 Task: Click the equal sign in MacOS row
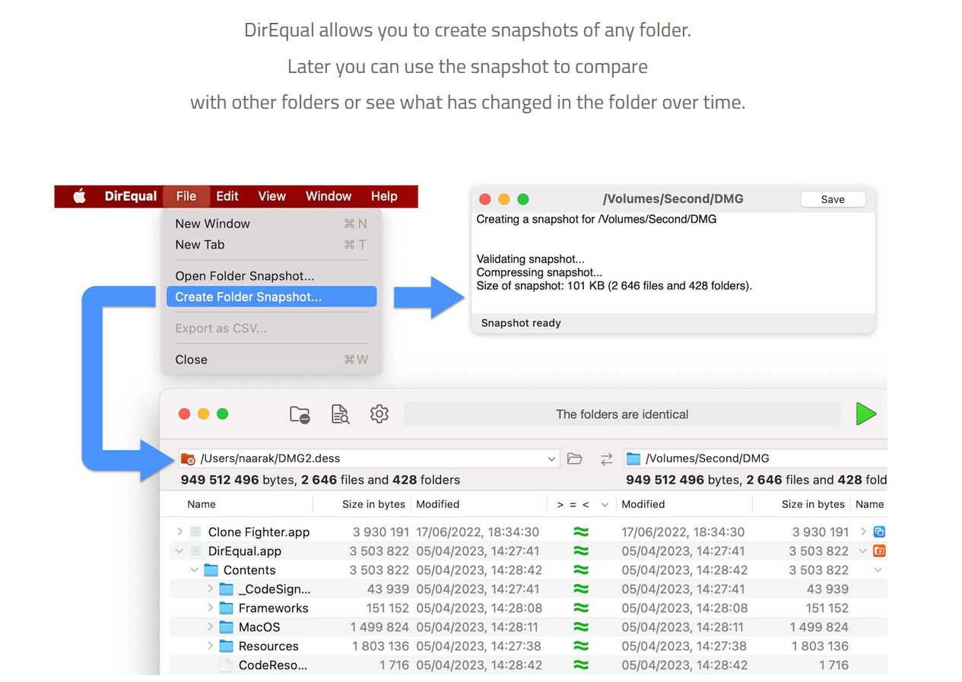581,627
